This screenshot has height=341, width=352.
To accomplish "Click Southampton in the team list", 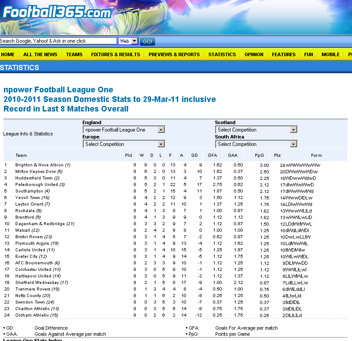I will (29, 191).
